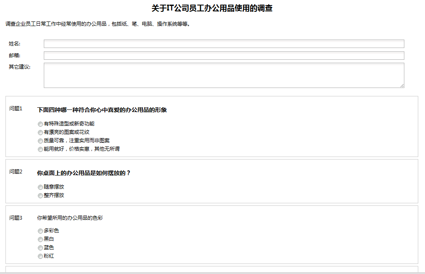Click the "邮箱:" field label
The height and width of the screenshot is (274, 425).
coord(15,56)
